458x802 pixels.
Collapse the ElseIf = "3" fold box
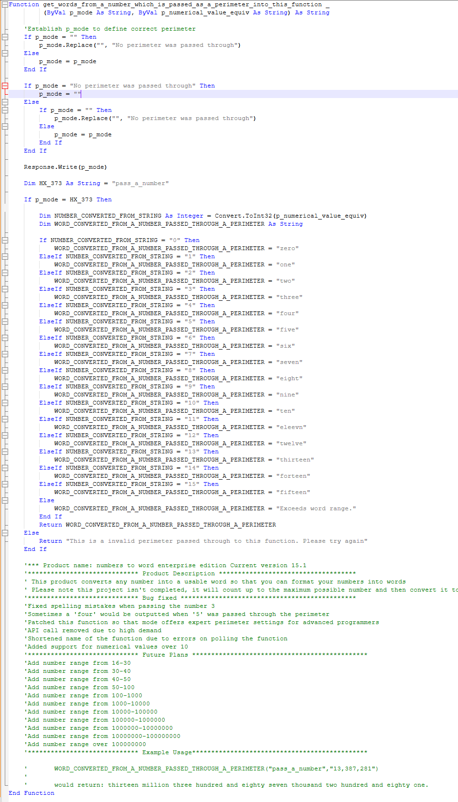(x=5, y=289)
